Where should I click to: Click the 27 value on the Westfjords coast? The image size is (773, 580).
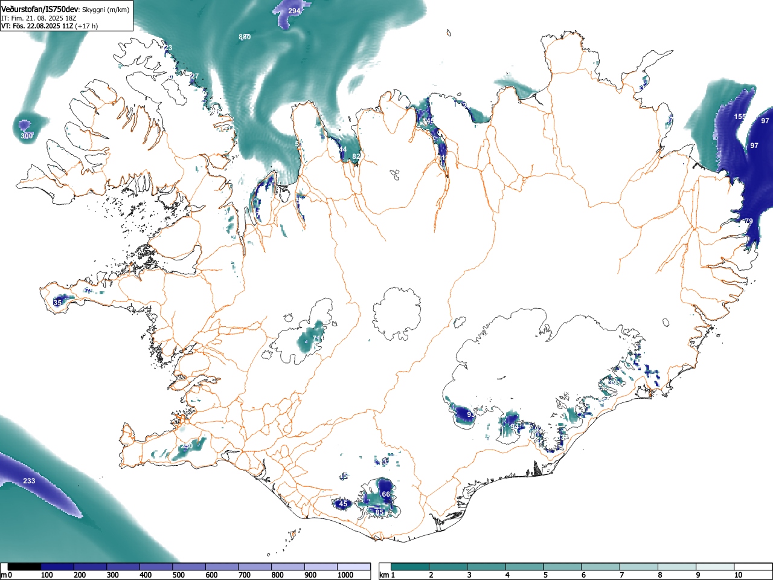(x=194, y=76)
